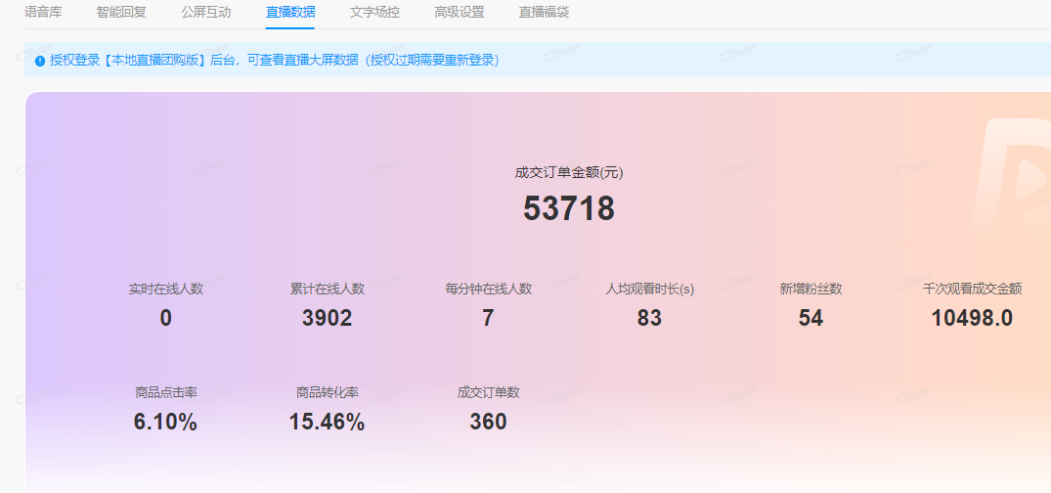Go to the 文字场控 tab
This screenshot has width=1051, height=493.
click(x=374, y=13)
